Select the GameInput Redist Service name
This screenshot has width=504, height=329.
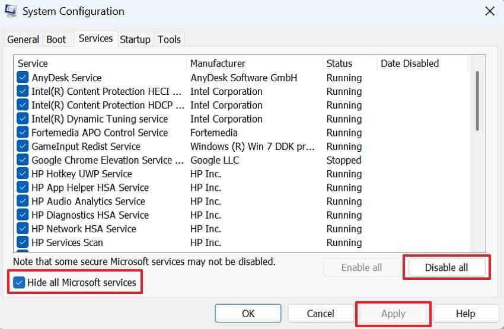(86, 146)
